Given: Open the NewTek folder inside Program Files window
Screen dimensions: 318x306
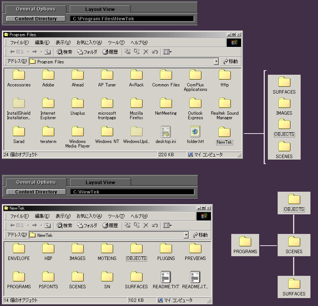Looking at the screenshot, I should point(224,132).
